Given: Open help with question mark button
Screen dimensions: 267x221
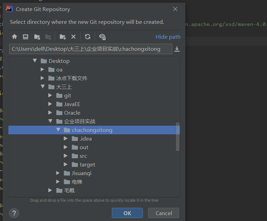Looking at the screenshot, I should tap(14, 213).
